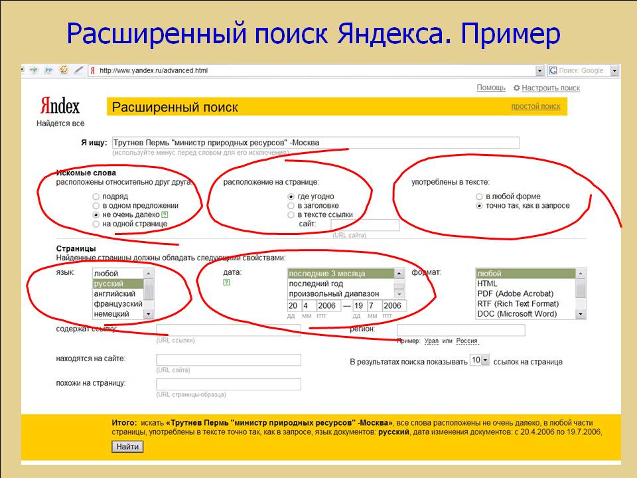Click the Yandex favicon in address bar
This screenshot has height=478, width=637.
coord(93,70)
